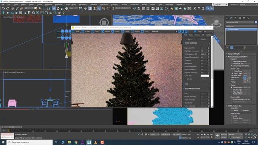Restrict to X axis constraint
Screen dimensions: 258x145
pos(195,8)
